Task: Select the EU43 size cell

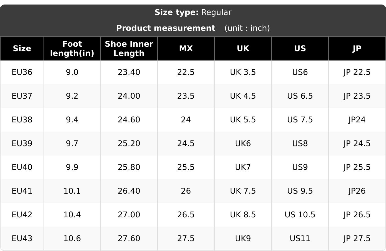Action: pos(22,239)
